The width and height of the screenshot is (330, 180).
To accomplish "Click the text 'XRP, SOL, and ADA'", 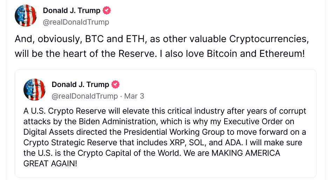I will (x=206, y=142).
